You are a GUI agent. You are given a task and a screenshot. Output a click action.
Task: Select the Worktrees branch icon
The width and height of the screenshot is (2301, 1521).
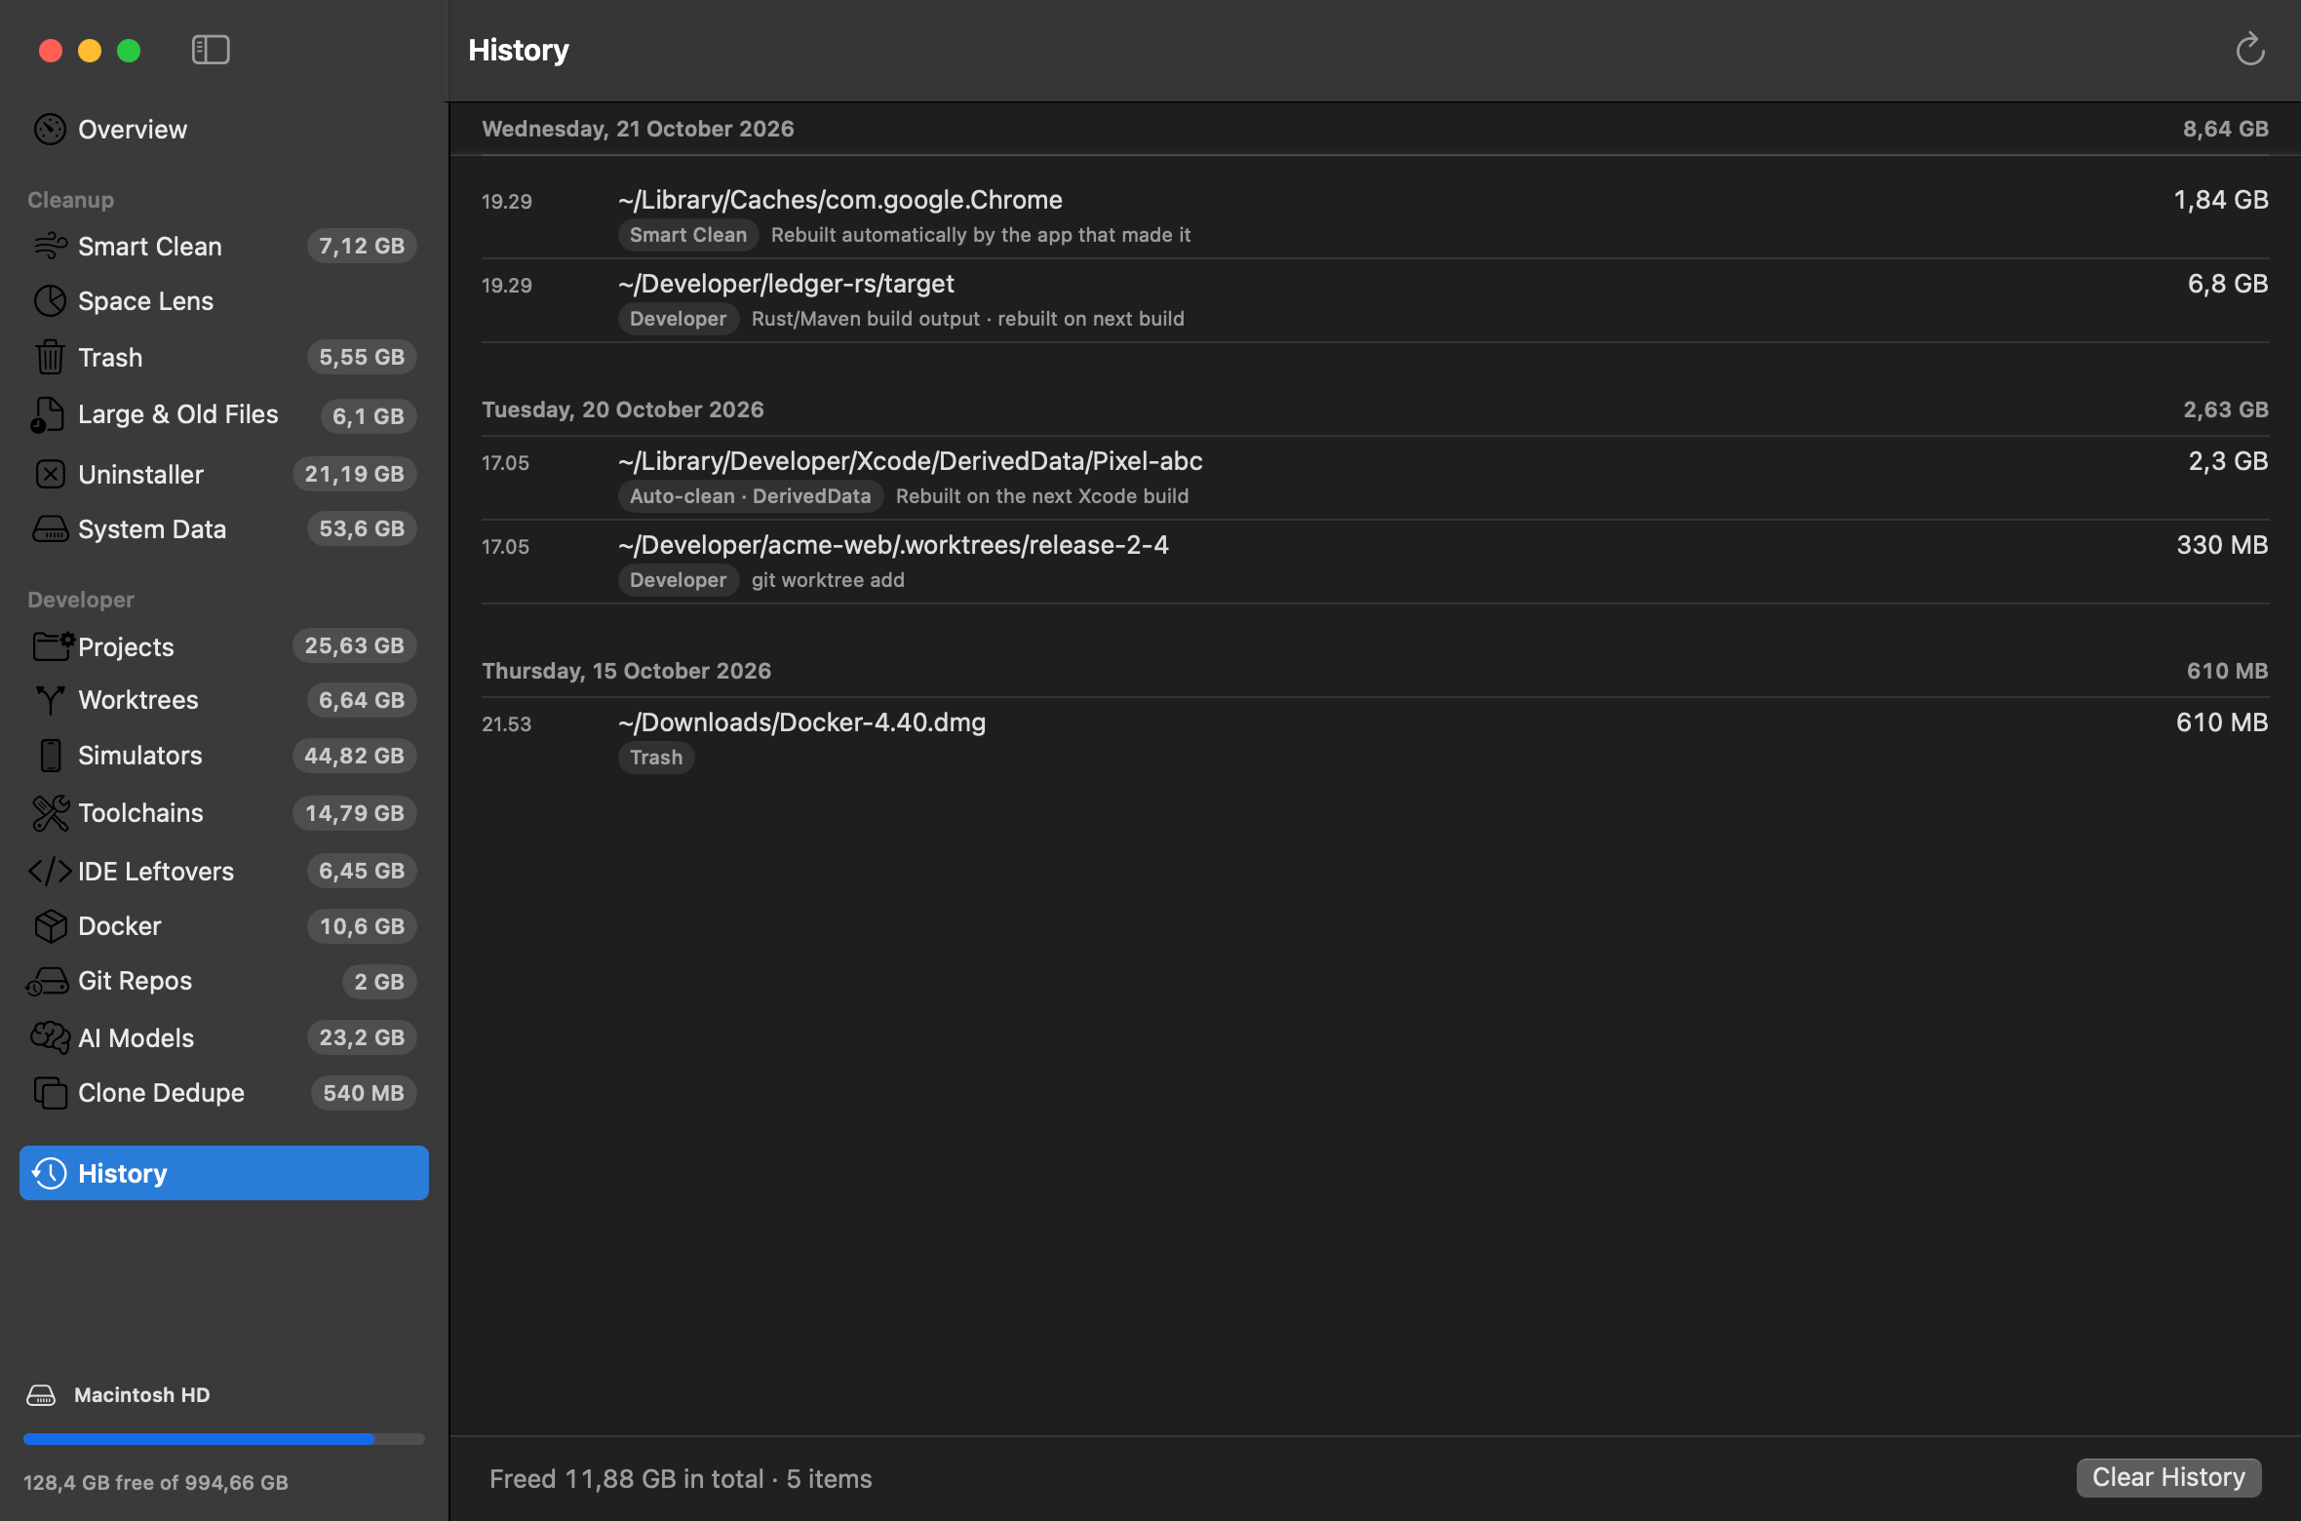pyautogui.click(x=50, y=700)
